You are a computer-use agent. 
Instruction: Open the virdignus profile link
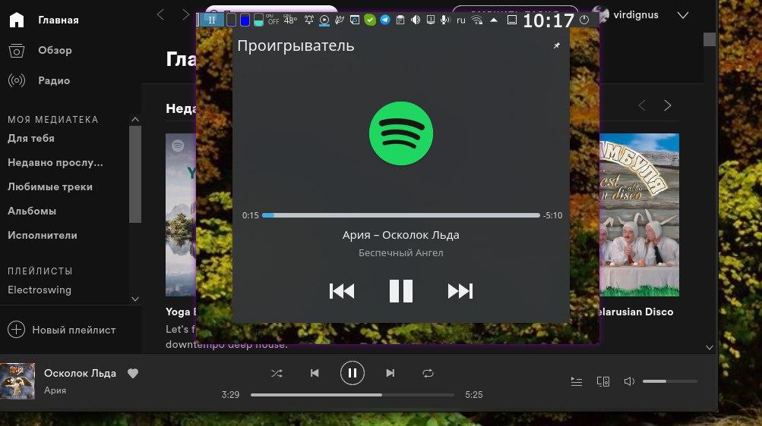click(x=636, y=15)
